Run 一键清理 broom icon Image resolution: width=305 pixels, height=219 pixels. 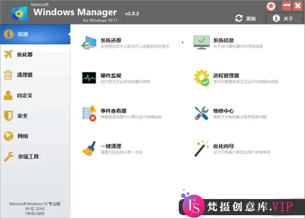(89, 149)
